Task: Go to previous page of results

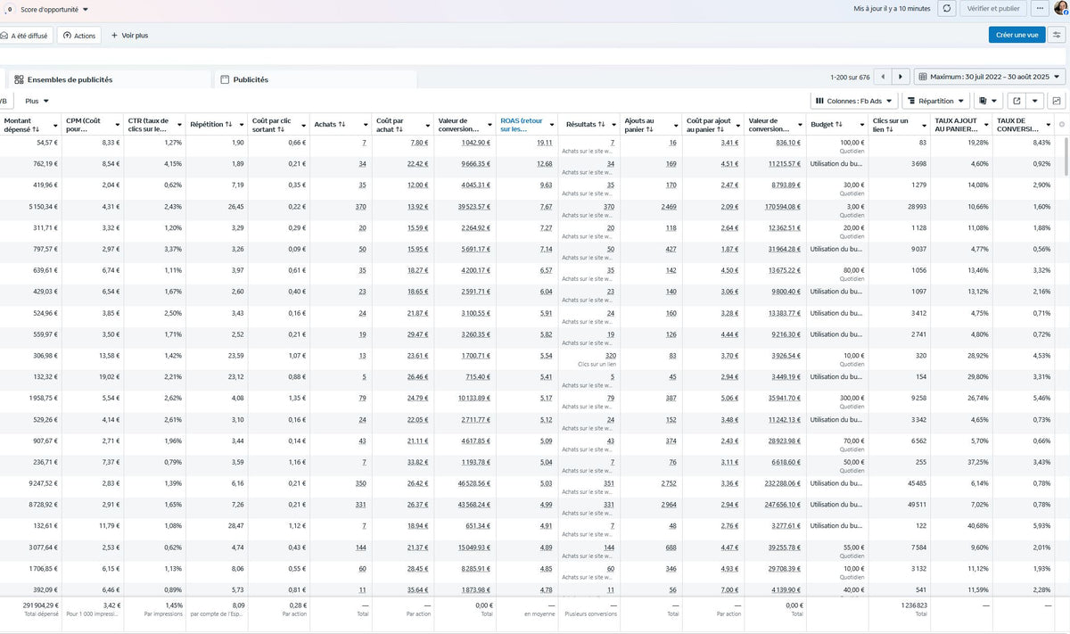Action: tap(881, 78)
